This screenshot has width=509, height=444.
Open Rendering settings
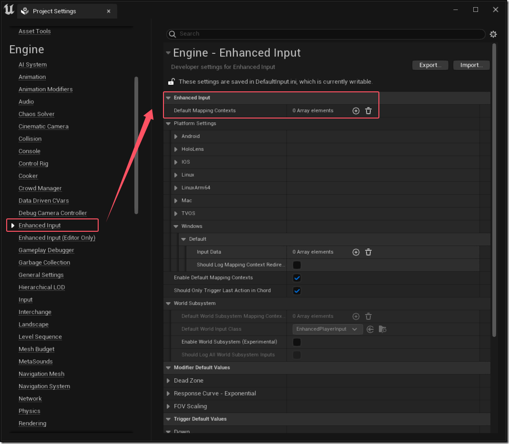pos(32,423)
